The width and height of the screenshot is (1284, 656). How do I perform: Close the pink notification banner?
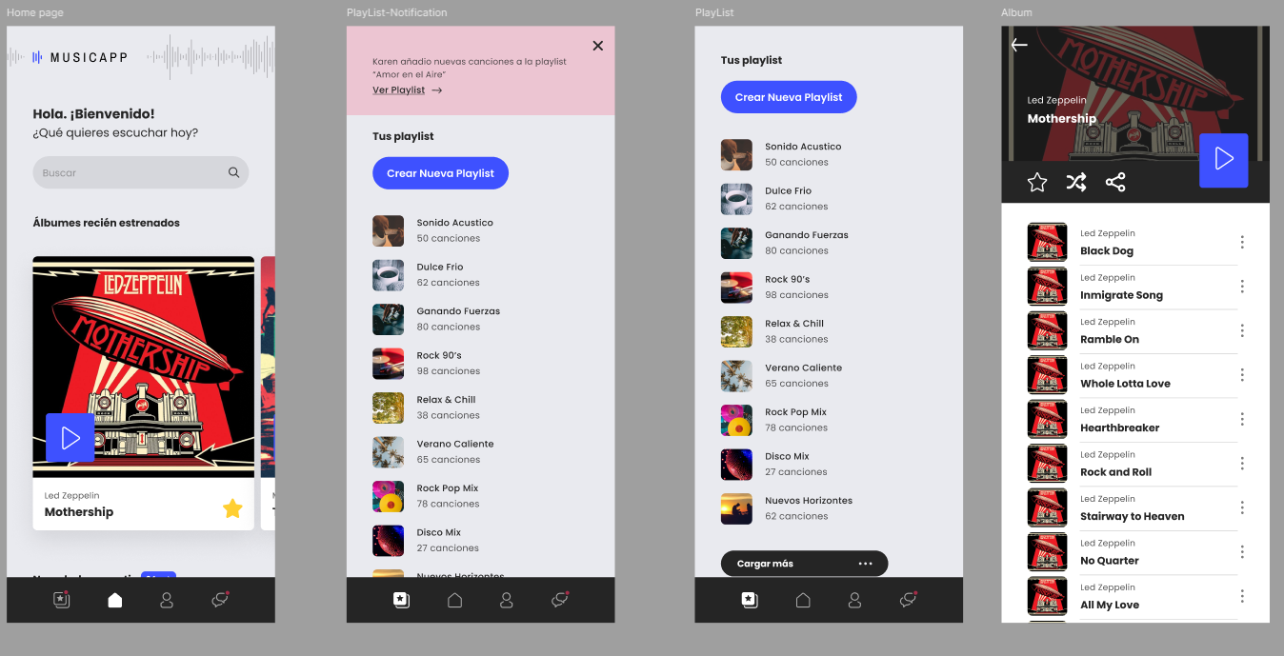coord(597,46)
